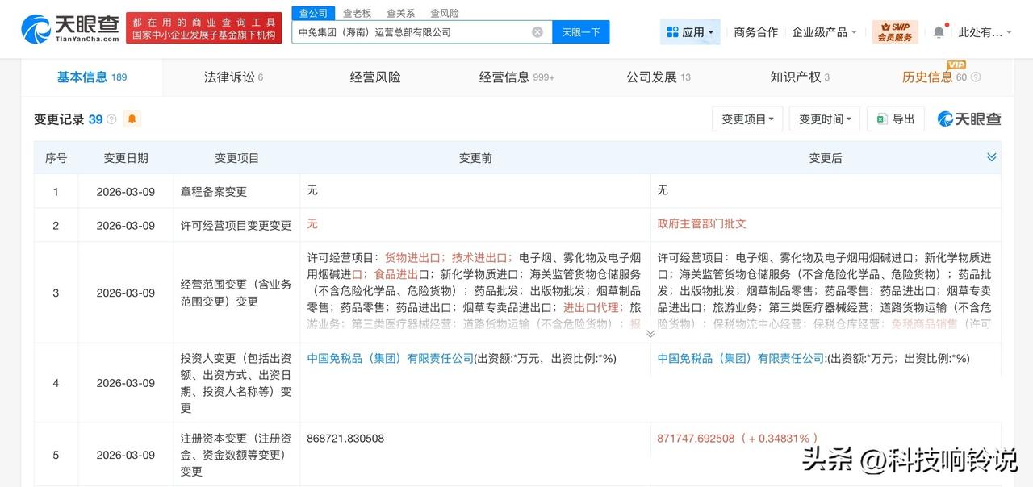Open the 此处有… account menu
Viewport: 1033px width, 487px height.
pos(985,32)
